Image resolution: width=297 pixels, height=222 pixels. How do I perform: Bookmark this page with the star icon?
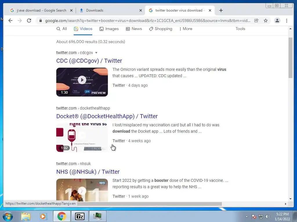pos(266,21)
